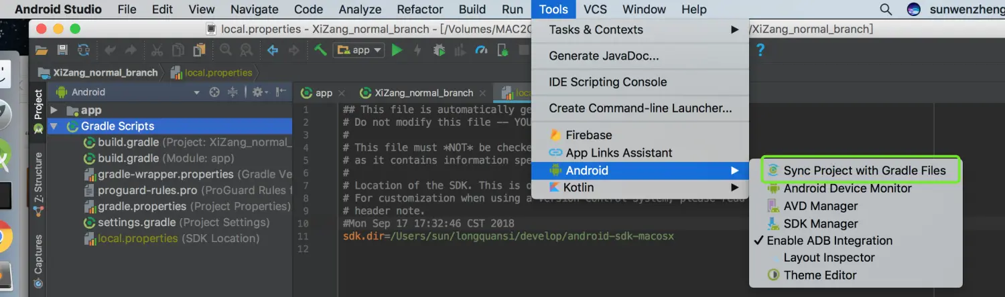The height and width of the screenshot is (297, 1005).
Task: Click the blue Help question mark icon
Action: 760,50
